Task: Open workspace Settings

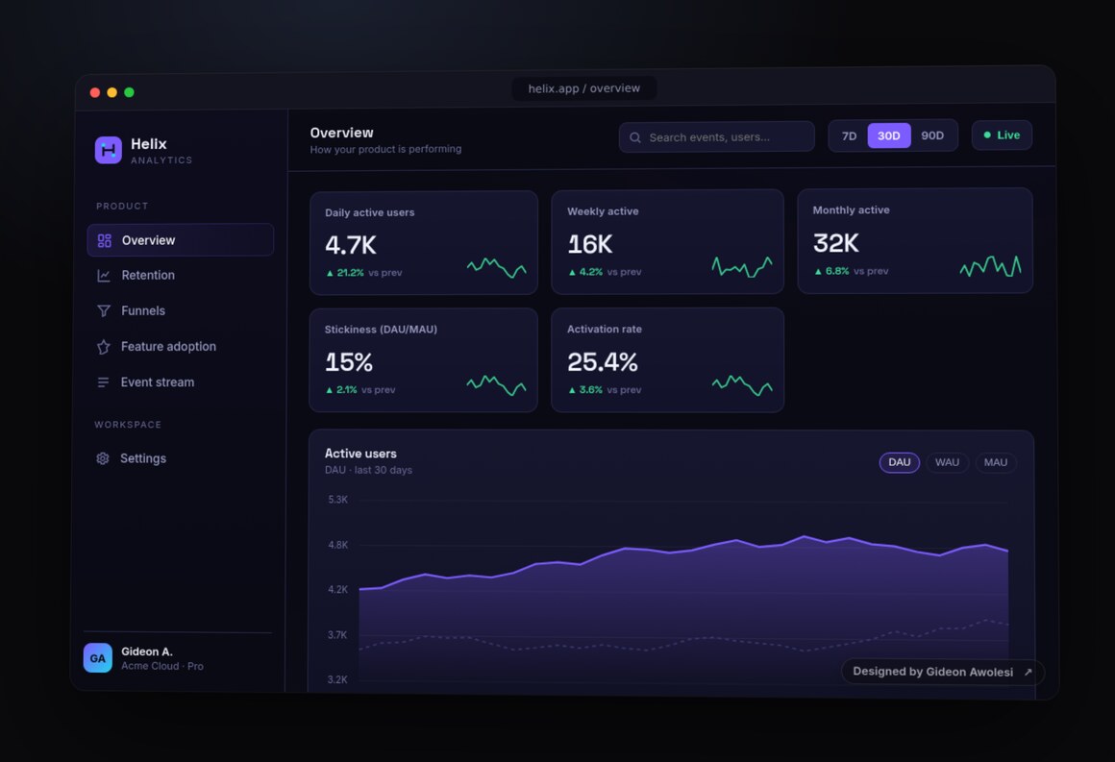Action: click(180, 458)
